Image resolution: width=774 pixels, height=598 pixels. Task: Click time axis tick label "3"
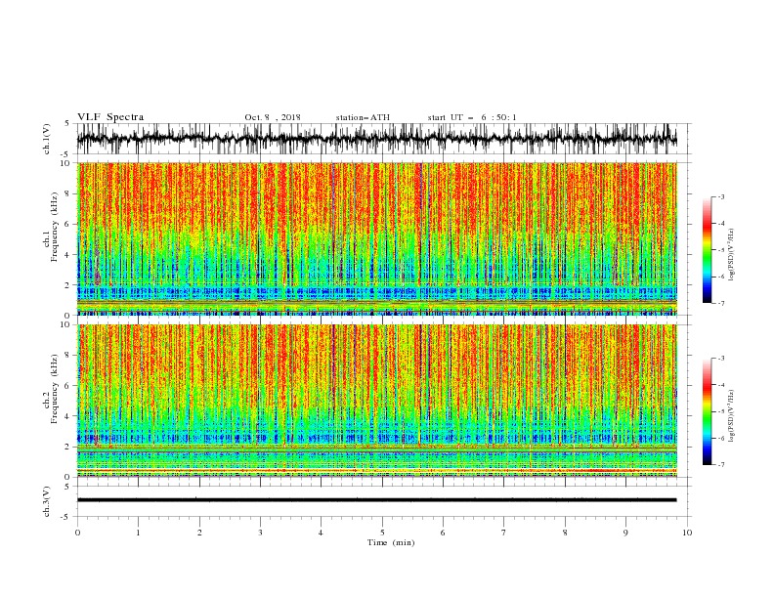pos(260,533)
